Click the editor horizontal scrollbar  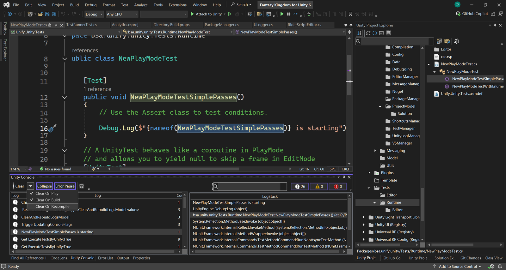coord(179,169)
